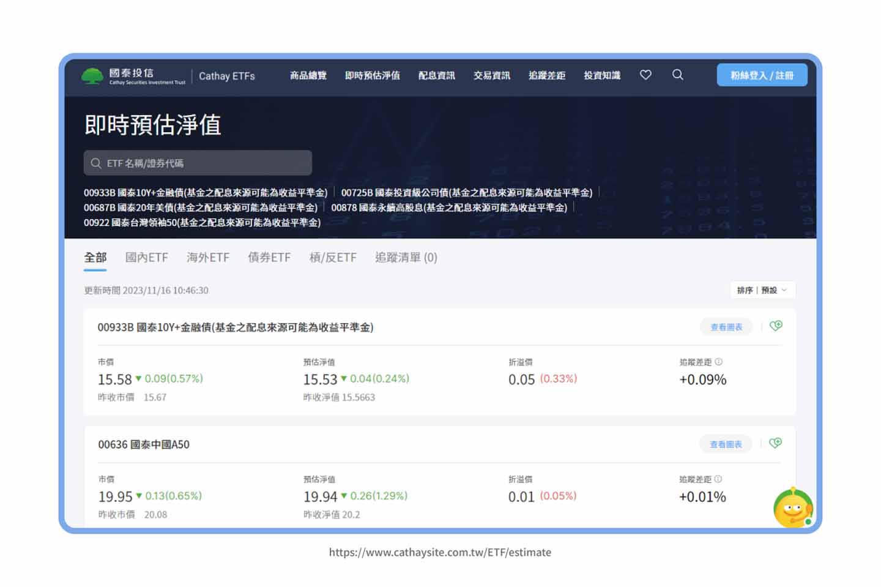Viewport: 881px width, 587px height.
Task: Open 即時預估淨值 menu item
Action: [x=373, y=75]
